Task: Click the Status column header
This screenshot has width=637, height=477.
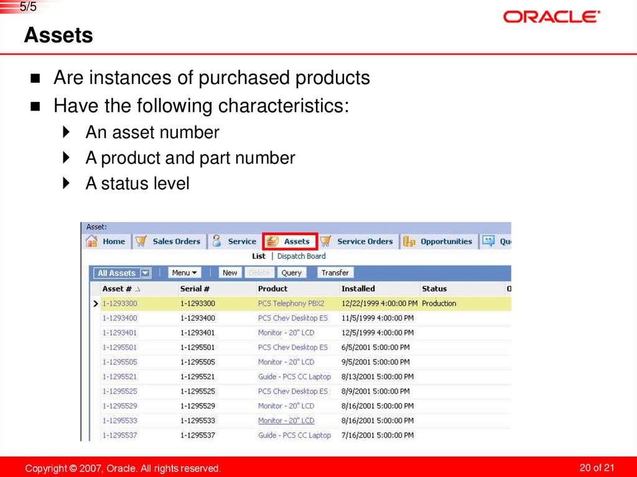Action: tap(434, 289)
